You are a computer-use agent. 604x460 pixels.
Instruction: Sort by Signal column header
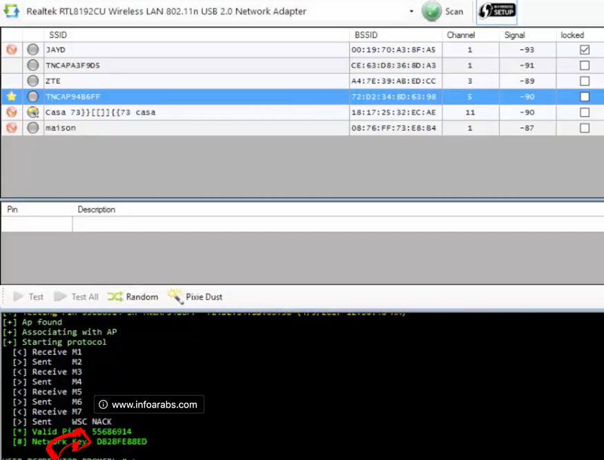pyautogui.click(x=514, y=35)
